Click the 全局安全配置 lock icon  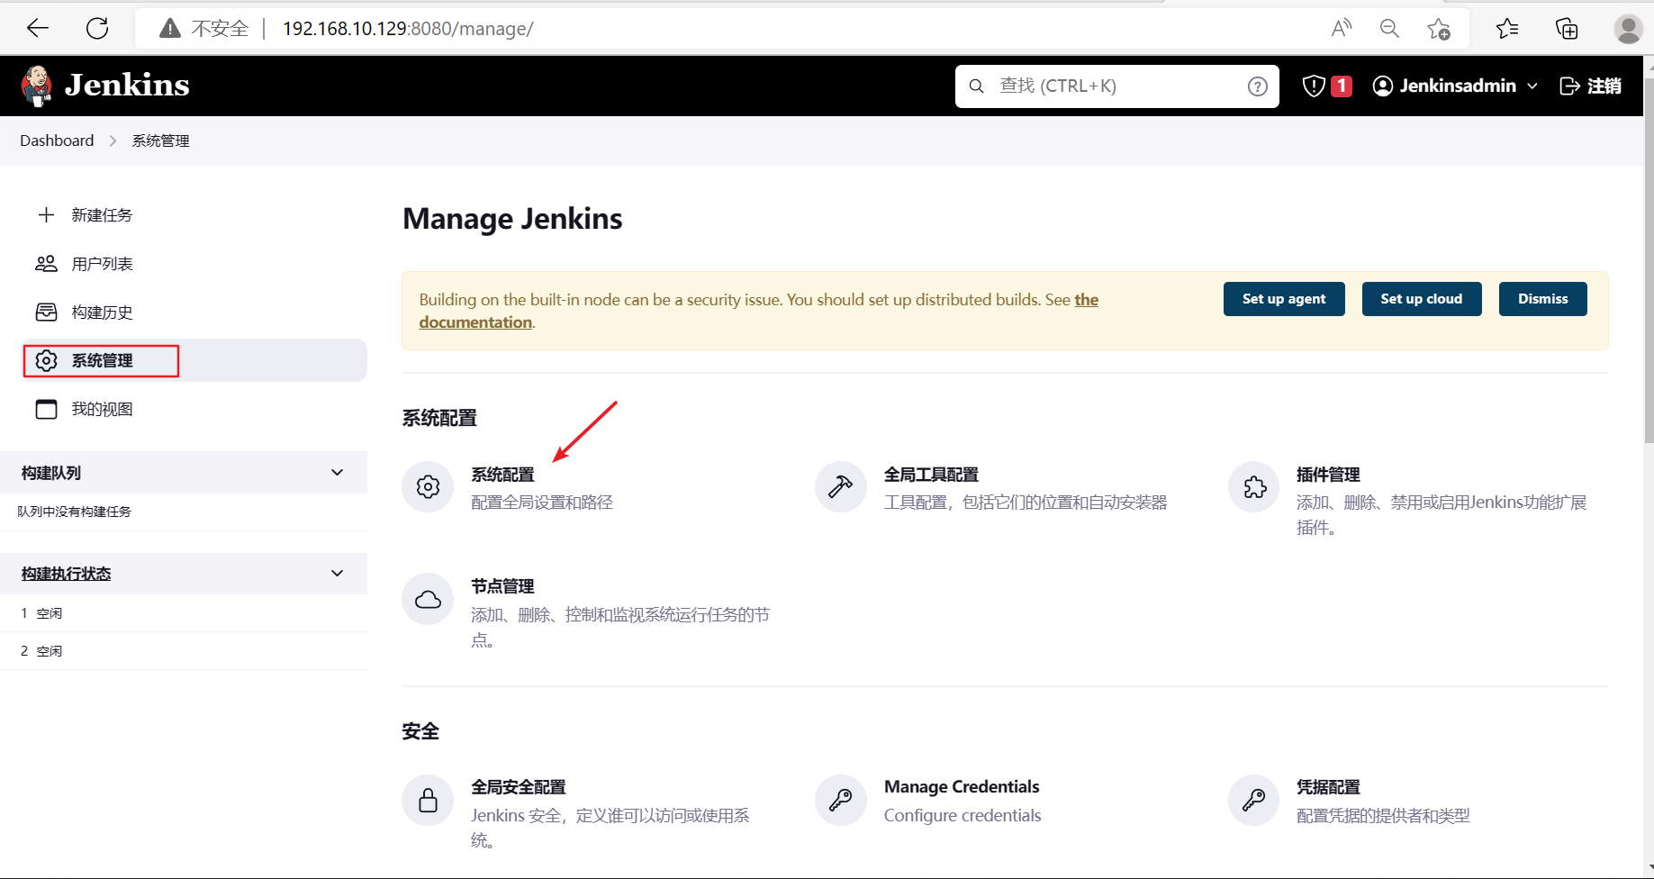[x=428, y=800]
